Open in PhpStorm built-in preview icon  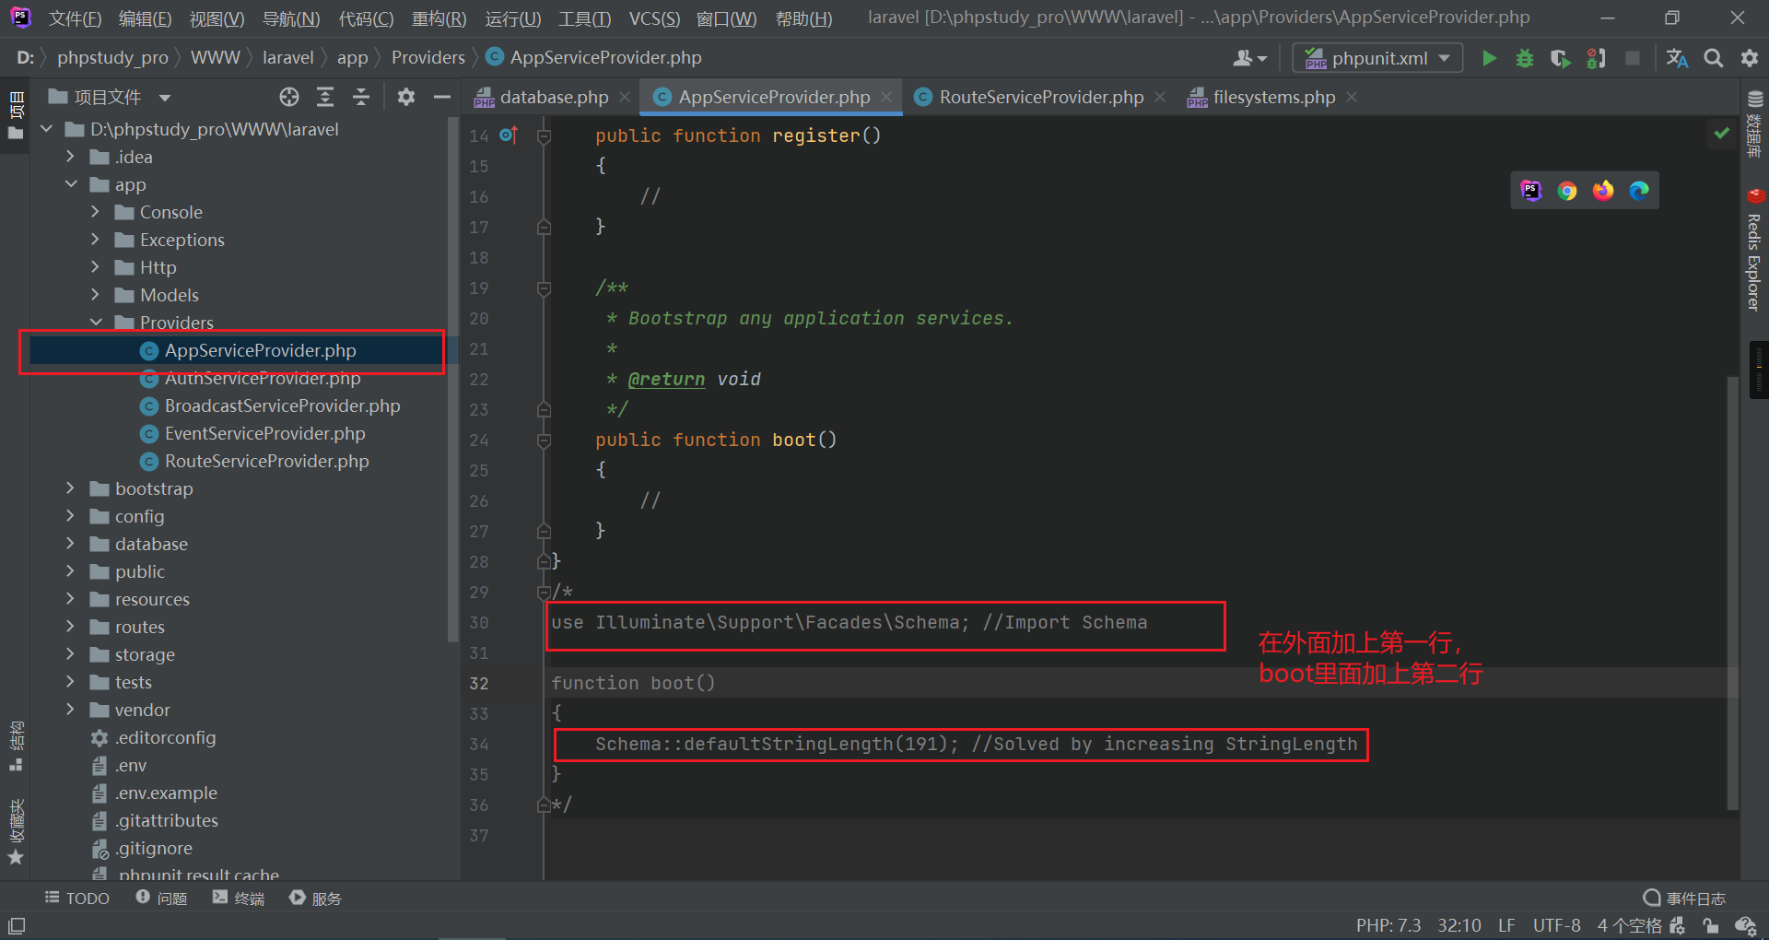1531,191
